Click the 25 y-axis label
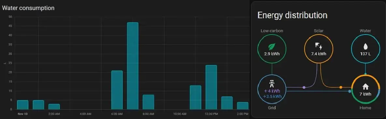This screenshot has height=119, width=386. point(10,63)
